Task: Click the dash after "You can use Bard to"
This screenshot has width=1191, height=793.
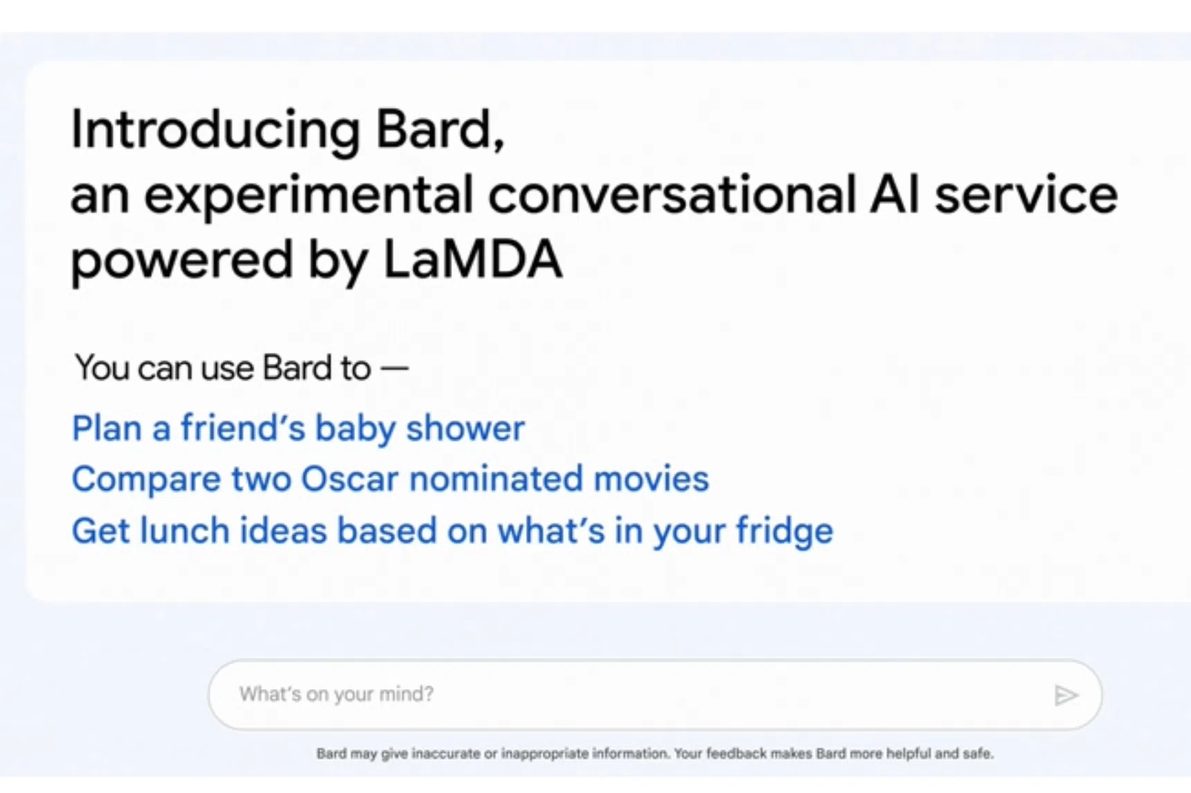Action: point(395,367)
